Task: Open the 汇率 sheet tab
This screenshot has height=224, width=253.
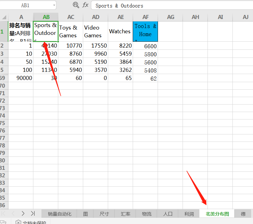Action: coord(125,214)
